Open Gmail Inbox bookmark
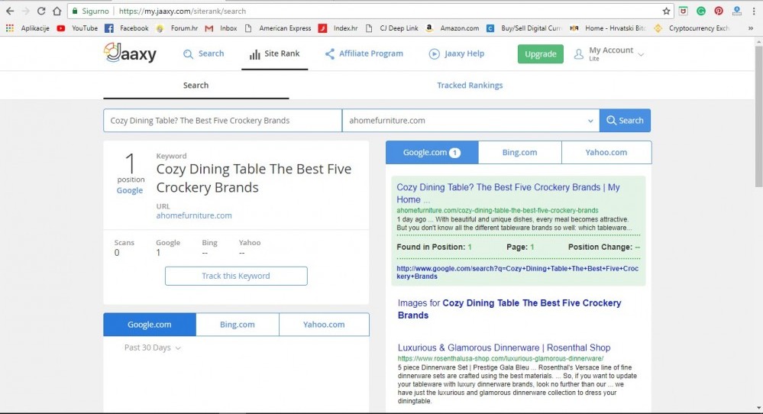This screenshot has width=763, height=414. pyautogui.click(x=221, y=28)
